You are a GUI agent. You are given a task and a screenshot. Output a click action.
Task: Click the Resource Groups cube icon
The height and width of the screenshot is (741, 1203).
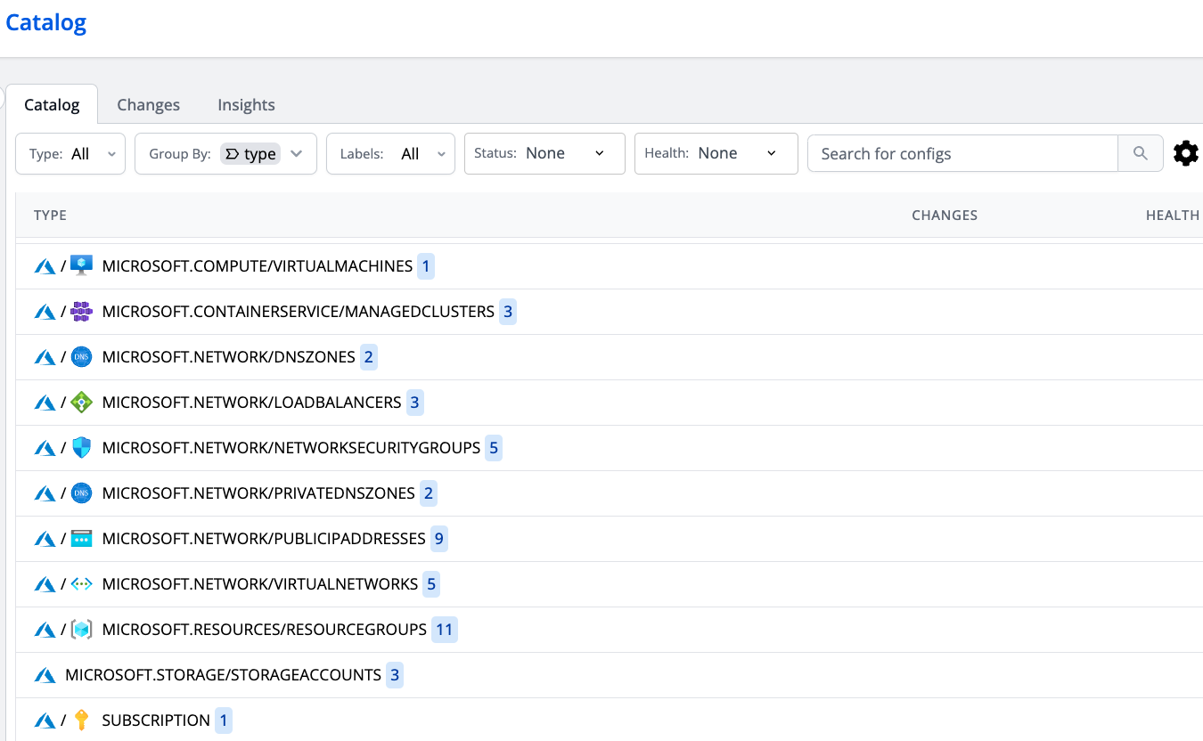click(x=81, y=630)
